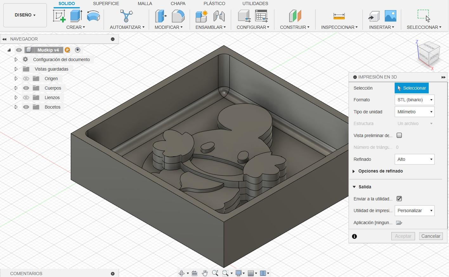The image size is (449, 277).
Task: Select the Press Pull tool
Action: [161, 16]
